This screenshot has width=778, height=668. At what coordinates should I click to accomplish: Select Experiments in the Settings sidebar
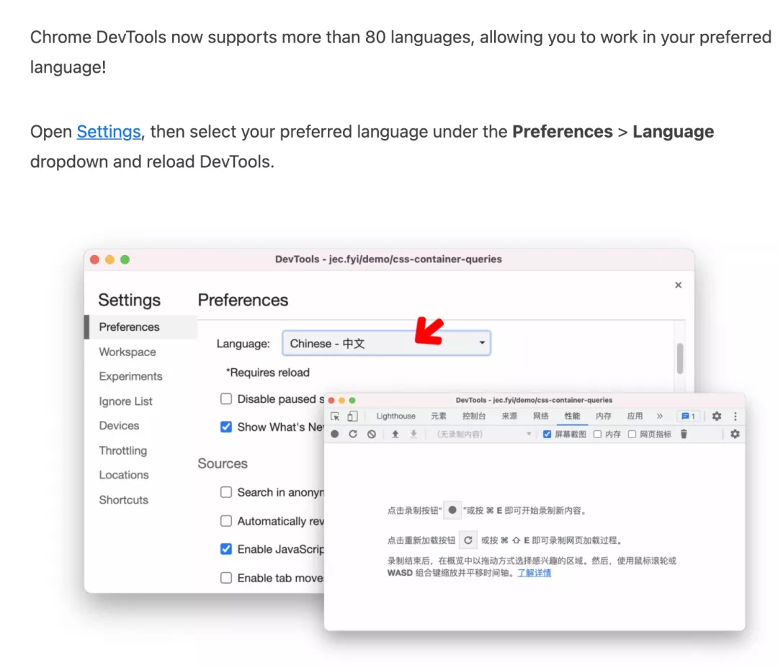[x=130, y=376]
